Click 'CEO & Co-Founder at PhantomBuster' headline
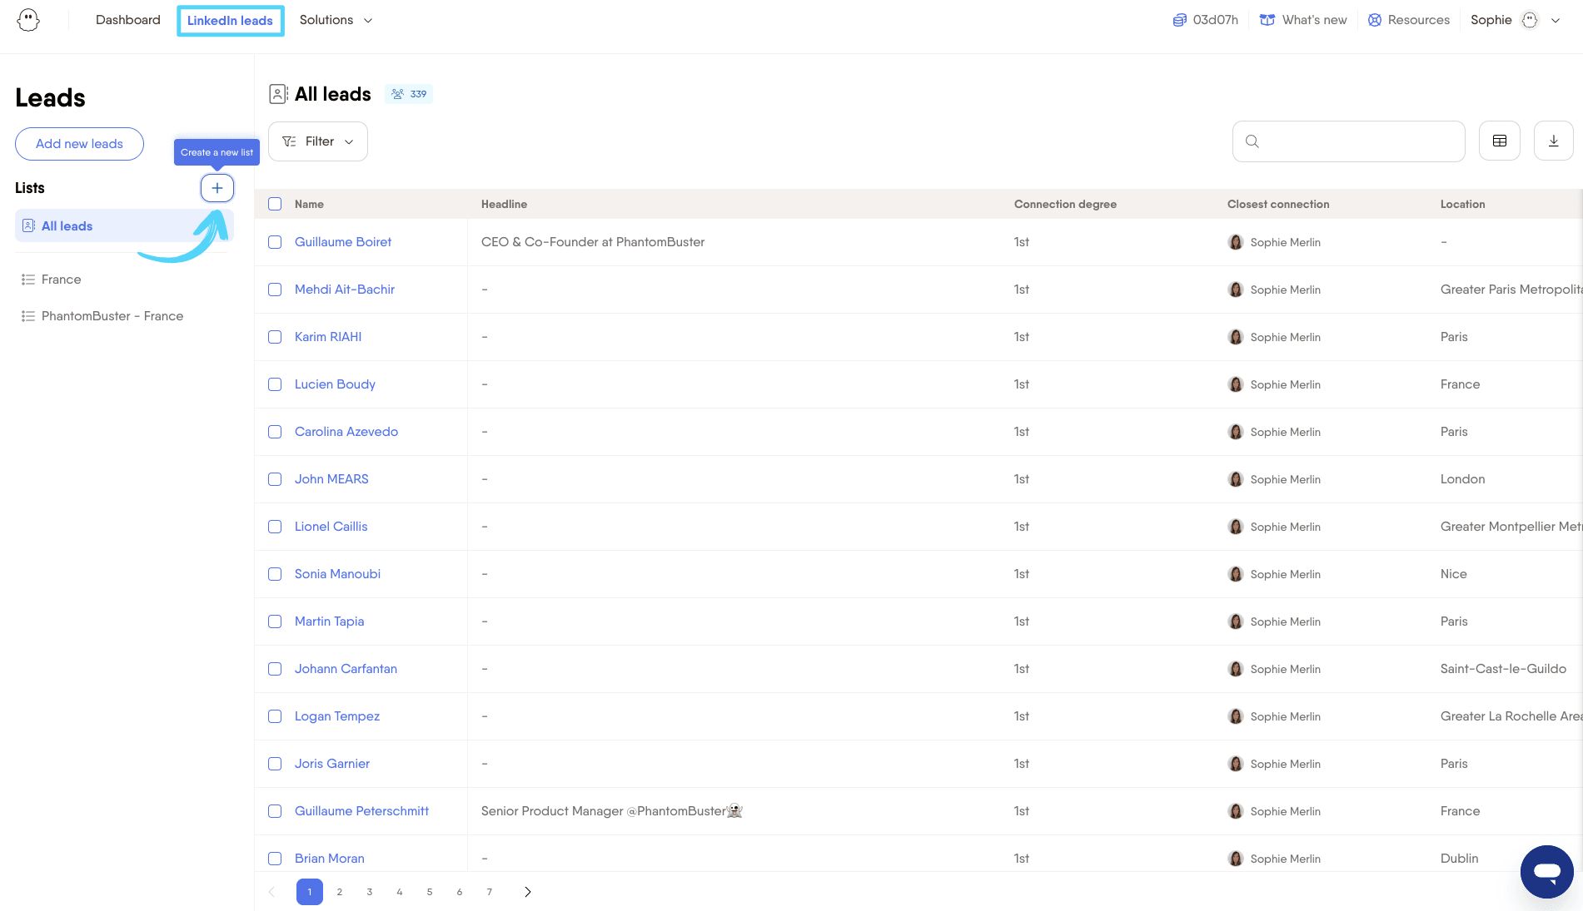Viewport: 1583px width, 911px height. pos(593,242)
